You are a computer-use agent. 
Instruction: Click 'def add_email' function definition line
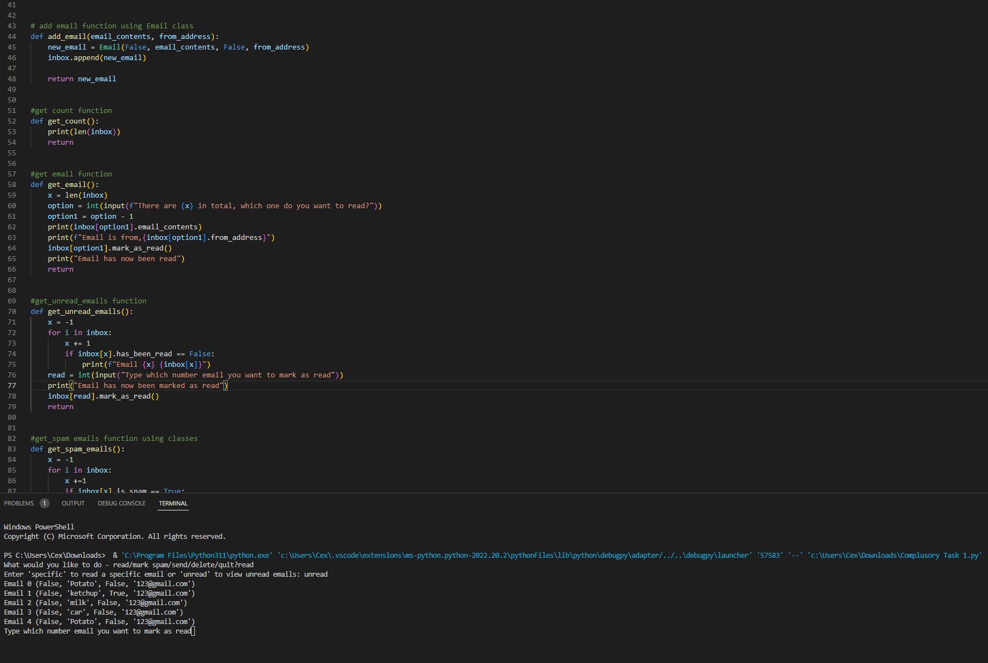coord(125,37)
